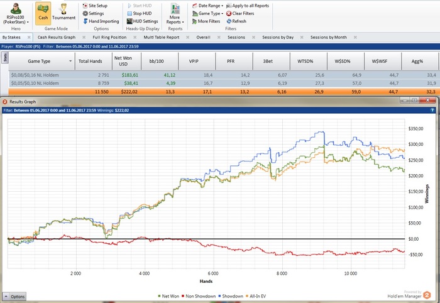
Task: Select the $0,08/$0,16 NL Holdem row
Action: pos(223,75)
